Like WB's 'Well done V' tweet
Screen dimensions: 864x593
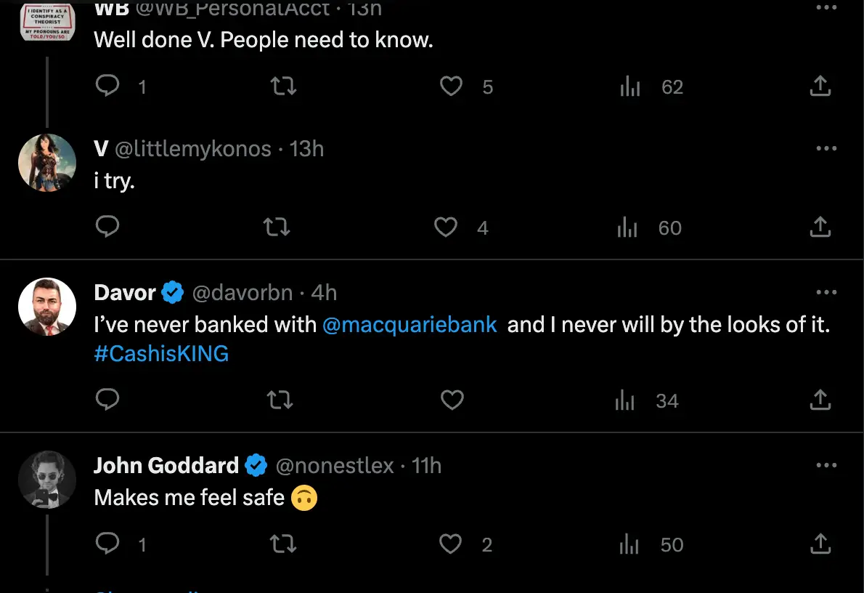452,87
